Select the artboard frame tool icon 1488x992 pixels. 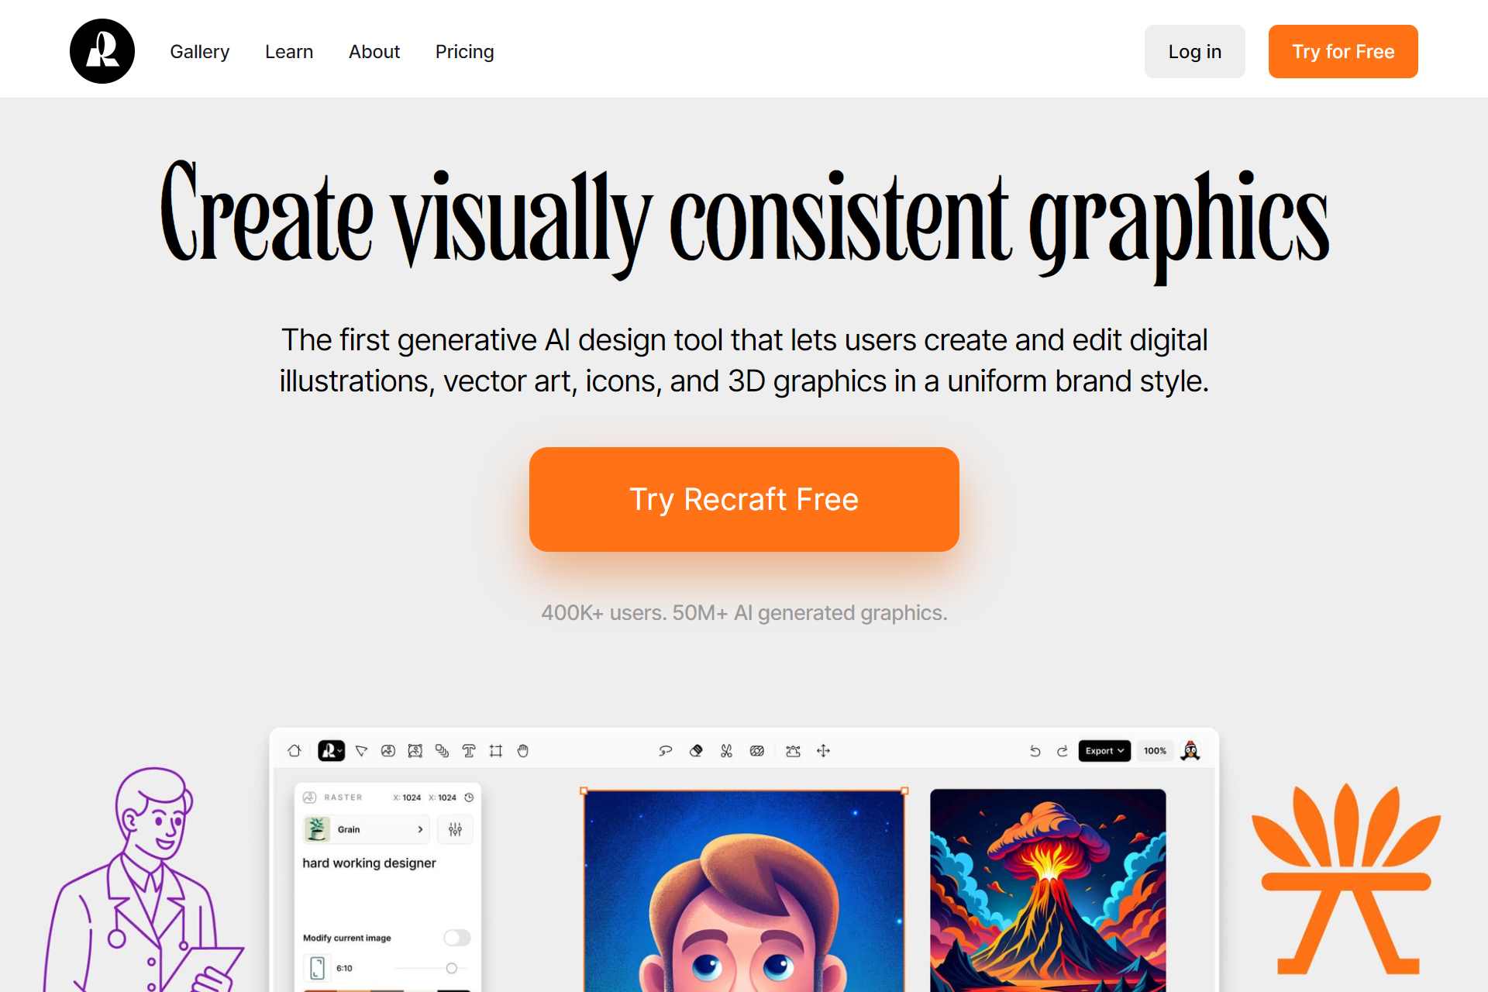pos(496,750)
